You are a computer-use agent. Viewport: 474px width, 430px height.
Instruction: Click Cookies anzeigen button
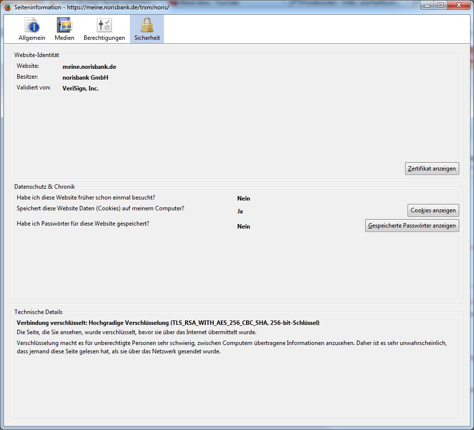pyautogui.click(x=433, y=210)
